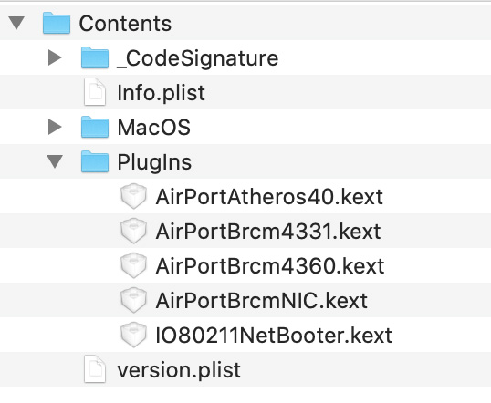This screenshot has height=403, width=491.
Task: Click the Info.plist document icon
Action: coord(95,92)
